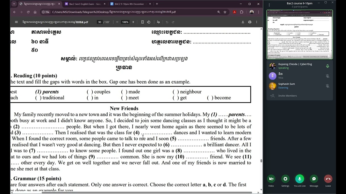Open Chrome's three-dot menu

(258, 12)
